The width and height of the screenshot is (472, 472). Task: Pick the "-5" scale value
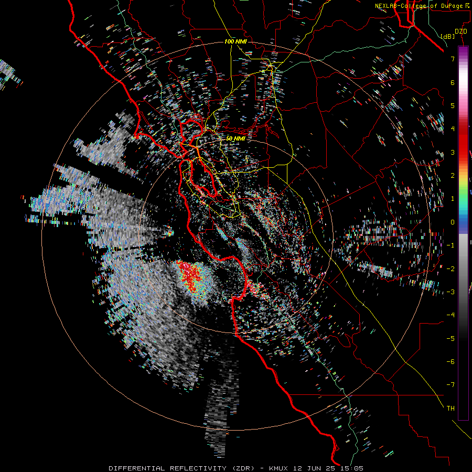450,338
